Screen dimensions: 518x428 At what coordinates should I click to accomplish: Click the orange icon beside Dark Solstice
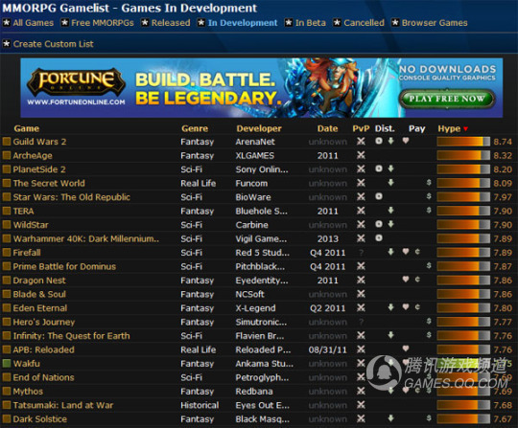(7, 418)
